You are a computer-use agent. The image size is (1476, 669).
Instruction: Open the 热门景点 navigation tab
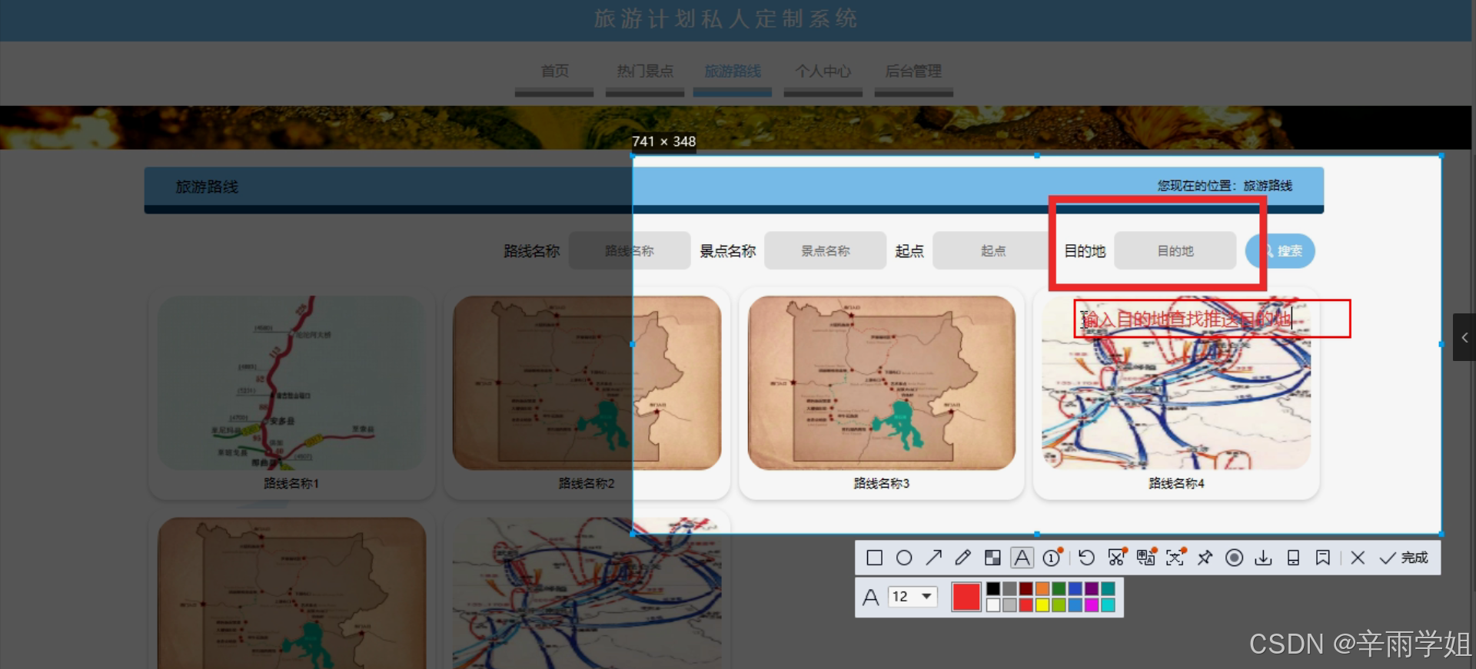coord(644,71)
